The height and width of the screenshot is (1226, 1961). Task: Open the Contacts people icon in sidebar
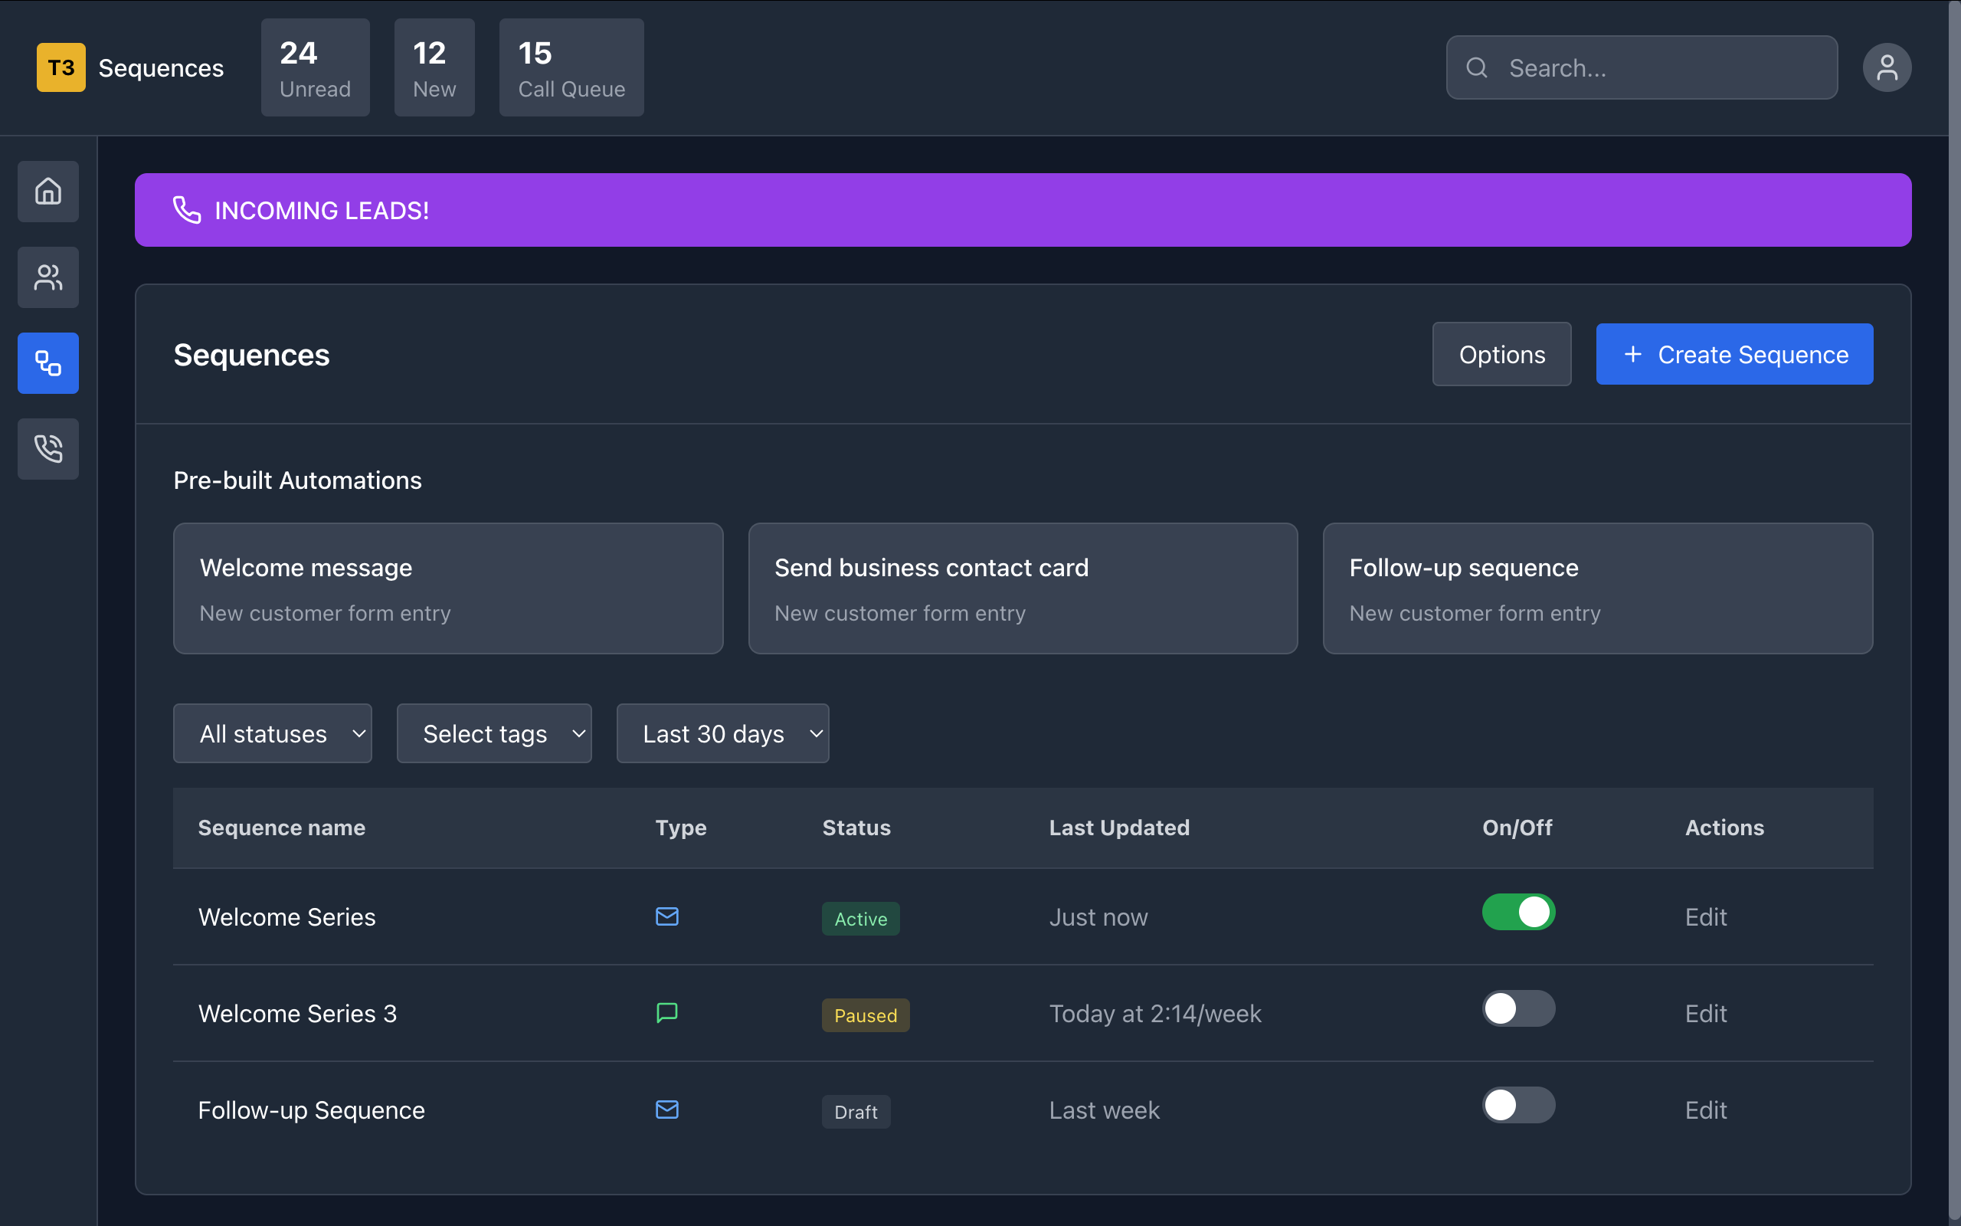47,277
